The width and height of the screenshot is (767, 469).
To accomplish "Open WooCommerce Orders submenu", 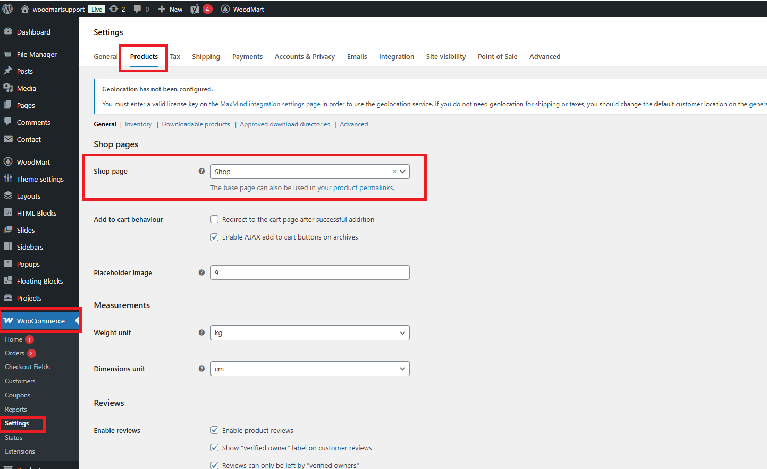I will (x=14, y=353).
